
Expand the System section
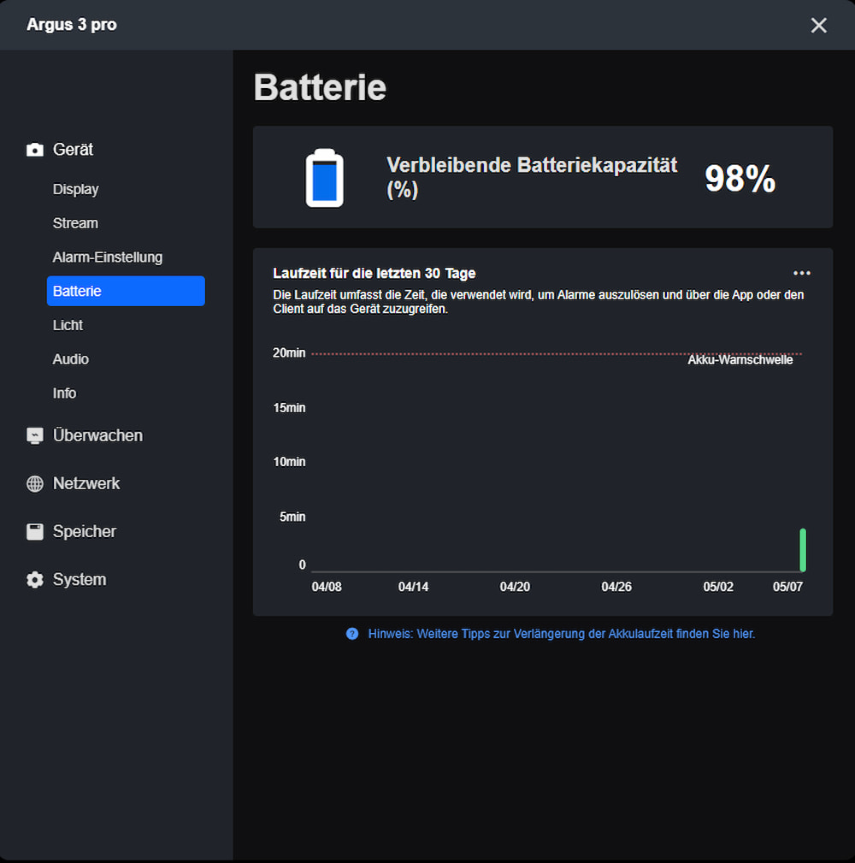[80, 580]
